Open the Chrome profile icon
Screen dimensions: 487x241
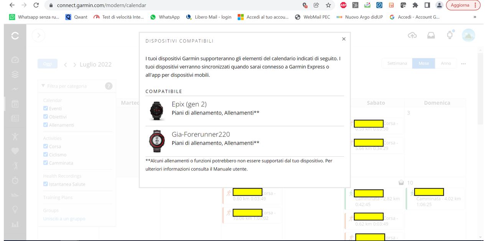[x=439, y=5]
